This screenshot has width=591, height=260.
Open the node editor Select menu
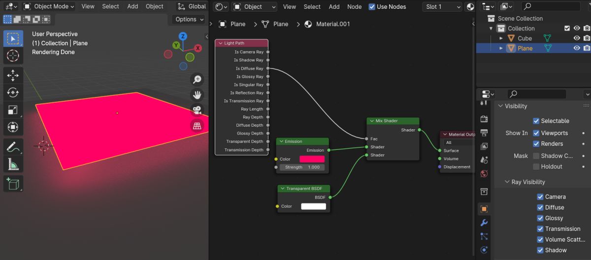[312, 6]
